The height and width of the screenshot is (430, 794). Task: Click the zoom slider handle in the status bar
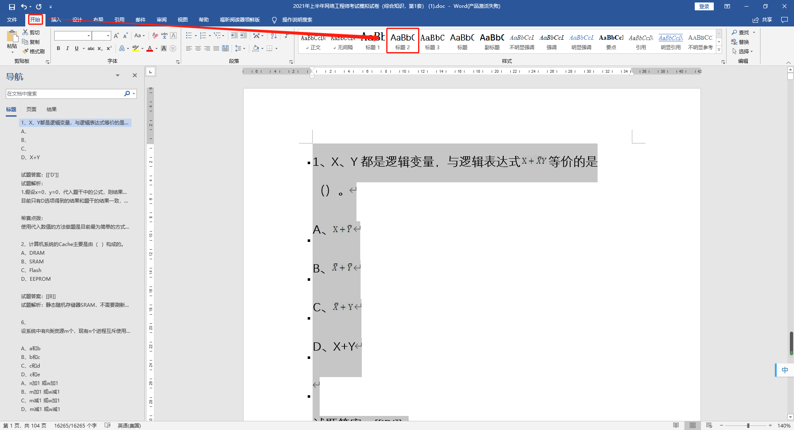[x=748, y=425]
